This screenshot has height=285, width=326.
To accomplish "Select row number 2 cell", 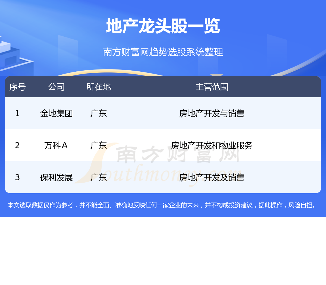I will [17, 145].
